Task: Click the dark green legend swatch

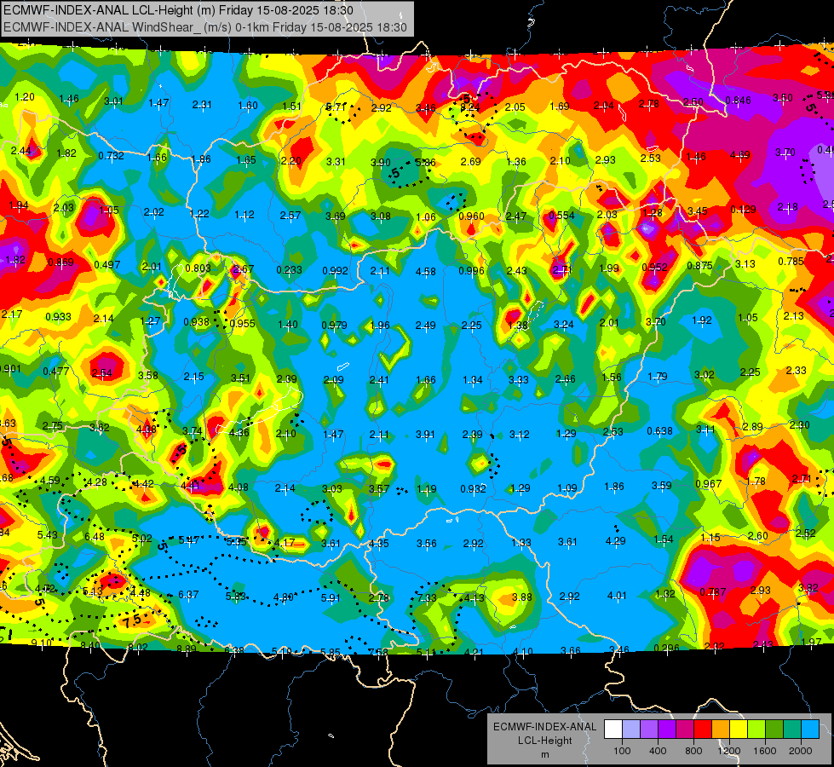Action: click(x=774, y=730)
